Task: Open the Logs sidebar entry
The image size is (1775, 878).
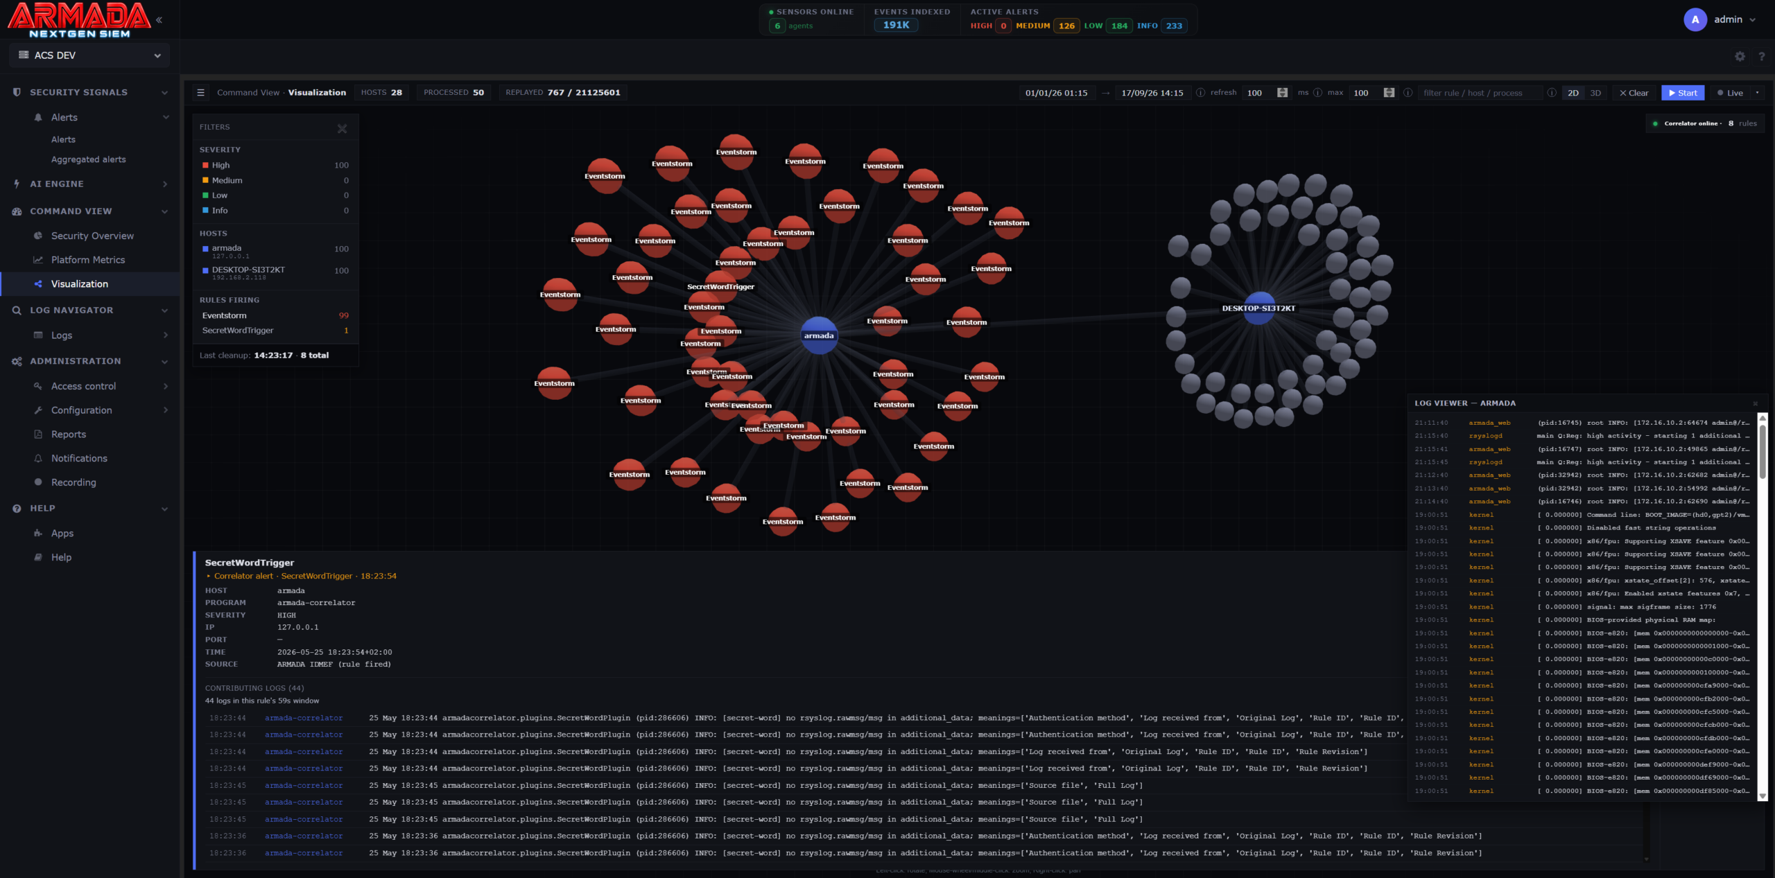Action: click(x=62, y=335)
